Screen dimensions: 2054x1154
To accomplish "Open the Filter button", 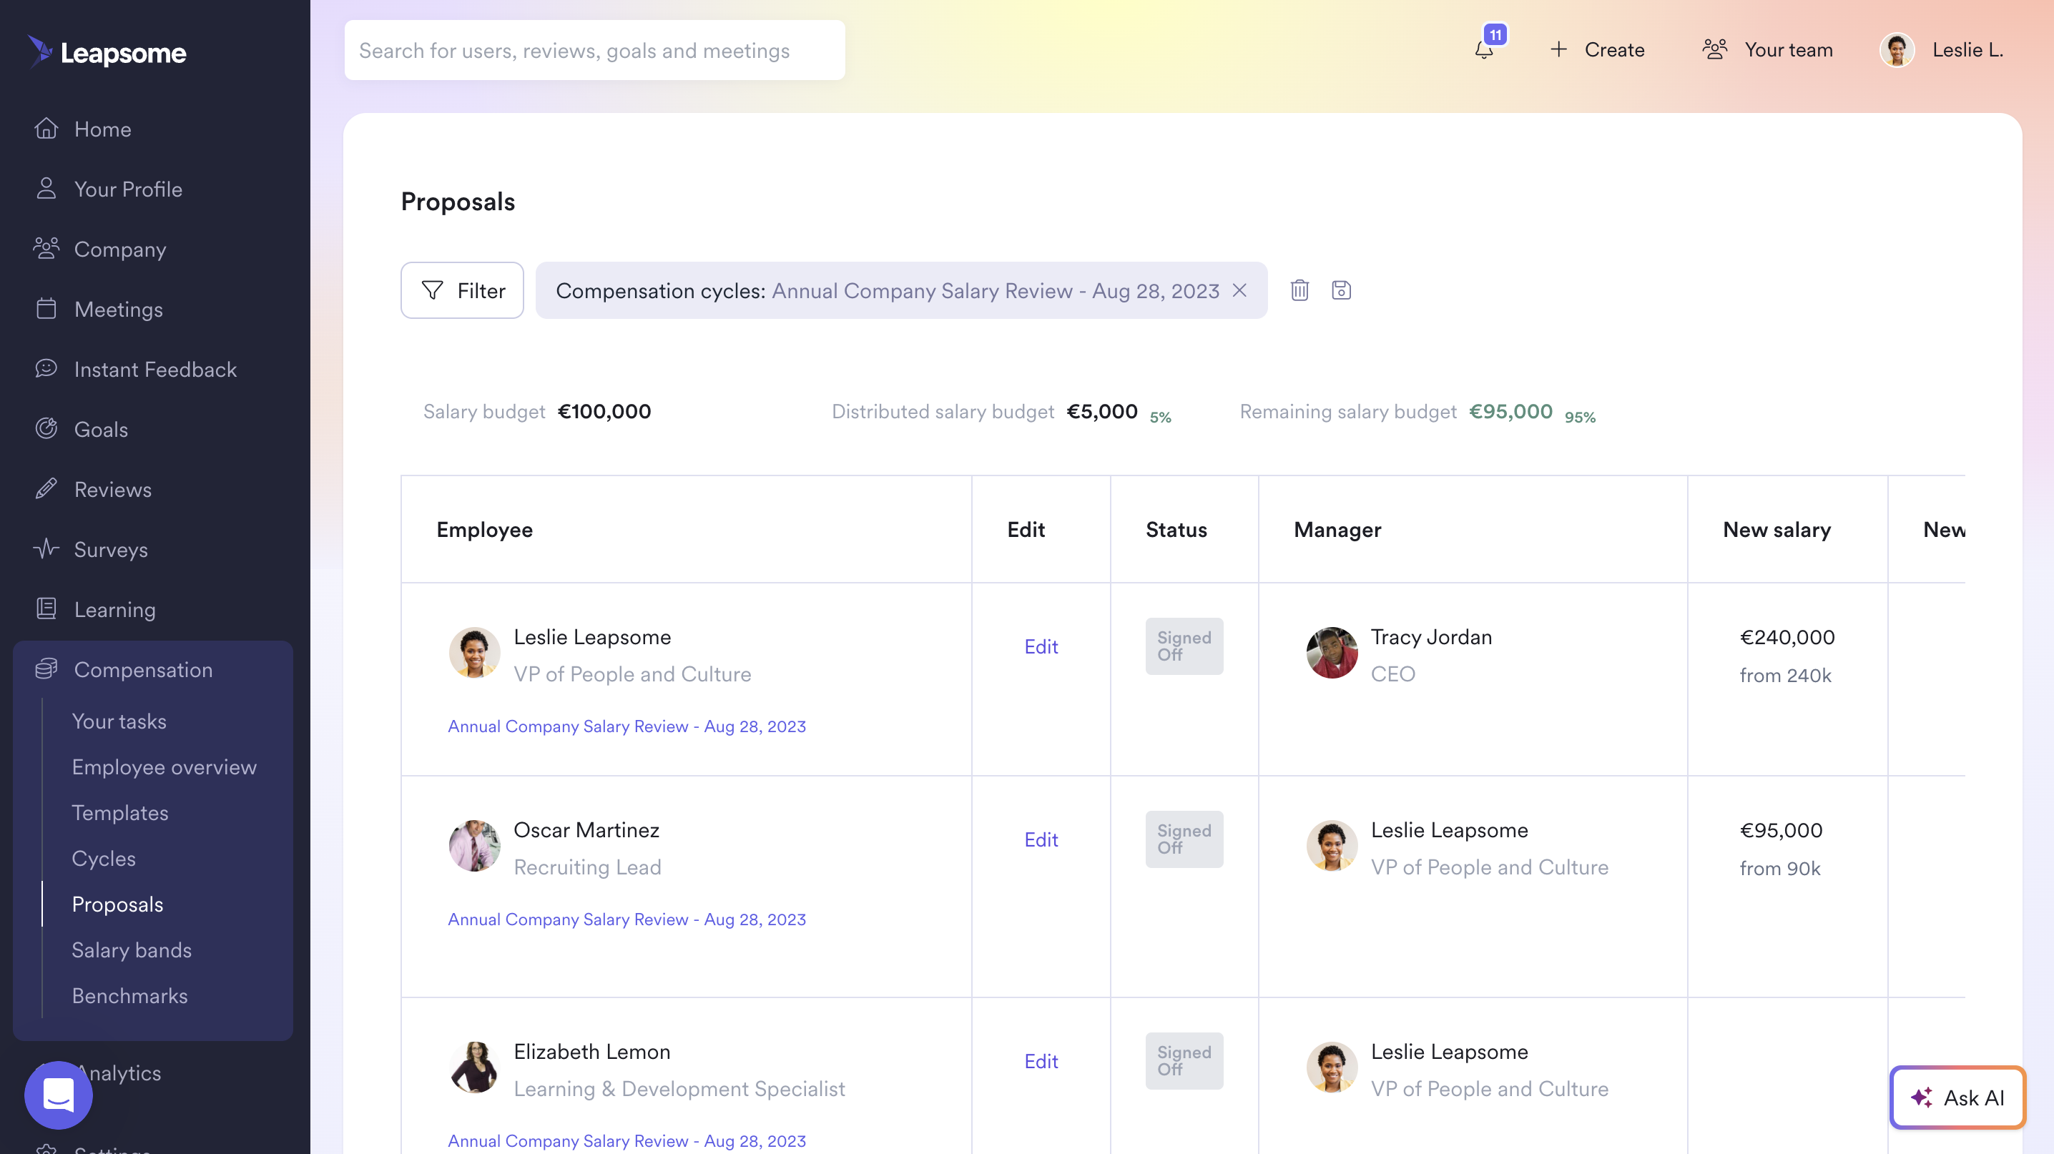I will click(463, 290).
